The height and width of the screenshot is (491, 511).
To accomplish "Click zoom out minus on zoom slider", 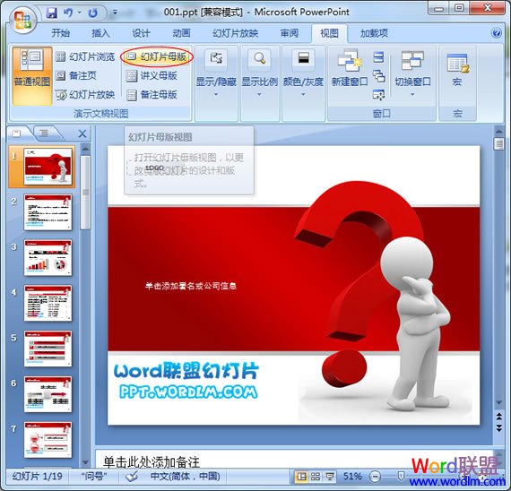I will 375,477.
